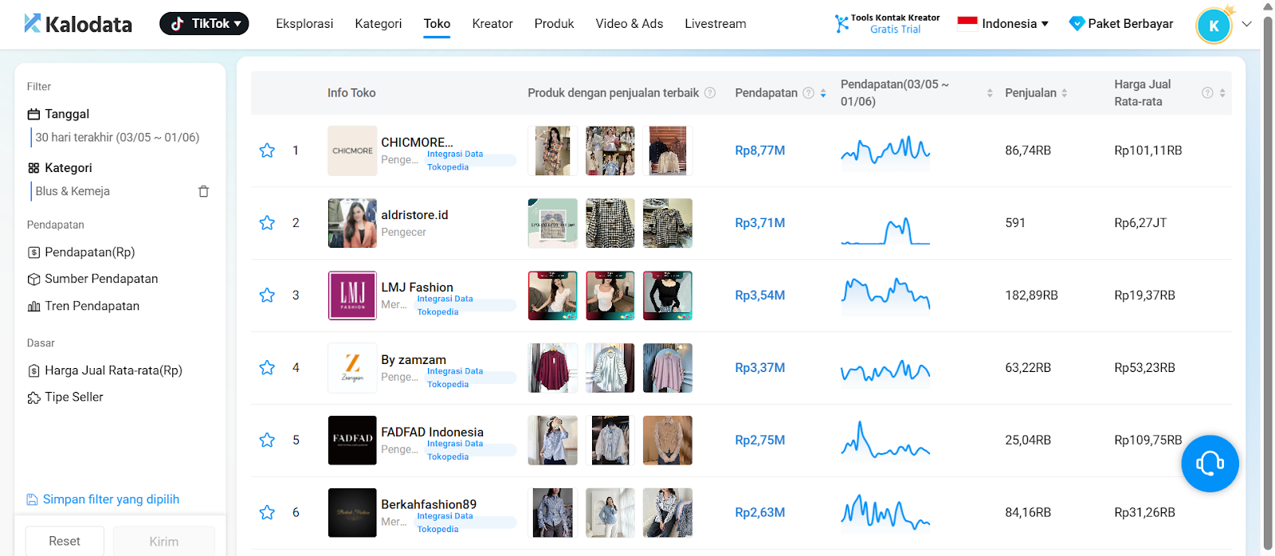Open the CHICMORE store name link
This screenshot has width=1275, height=556.
tap(417, 143)
